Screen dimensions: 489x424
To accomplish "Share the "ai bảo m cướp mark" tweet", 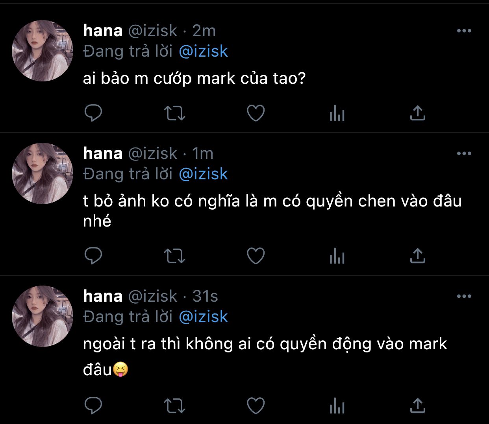I will point(417,113).
